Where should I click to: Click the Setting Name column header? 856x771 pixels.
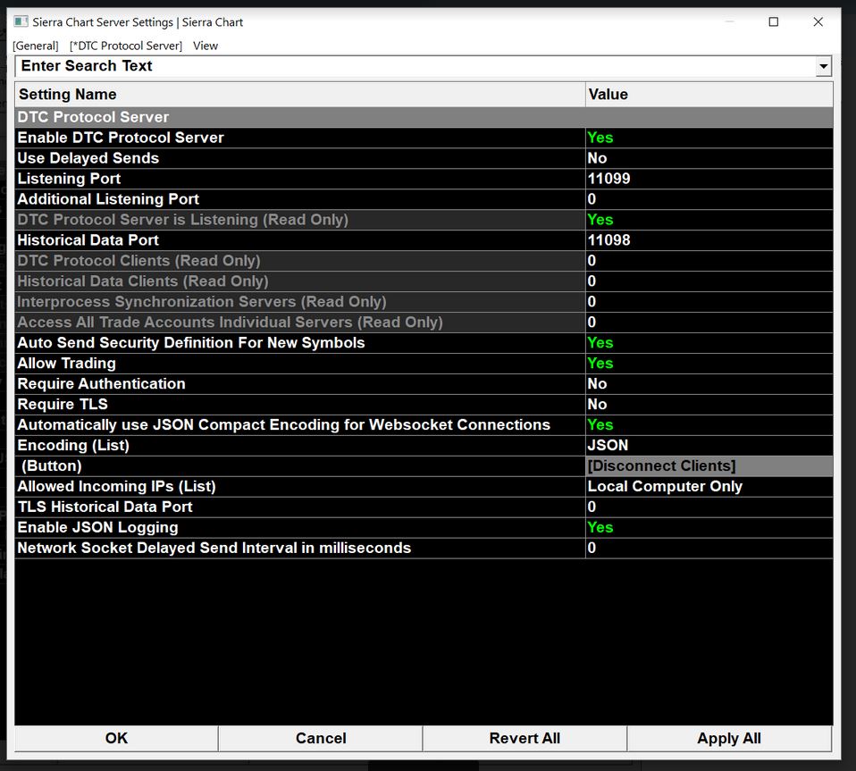tap(299, 95)
